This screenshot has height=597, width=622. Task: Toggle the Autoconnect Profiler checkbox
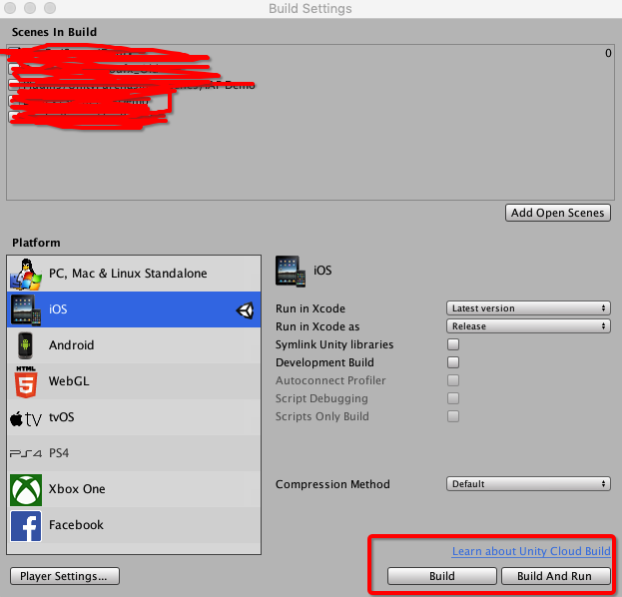coord(453,380)
